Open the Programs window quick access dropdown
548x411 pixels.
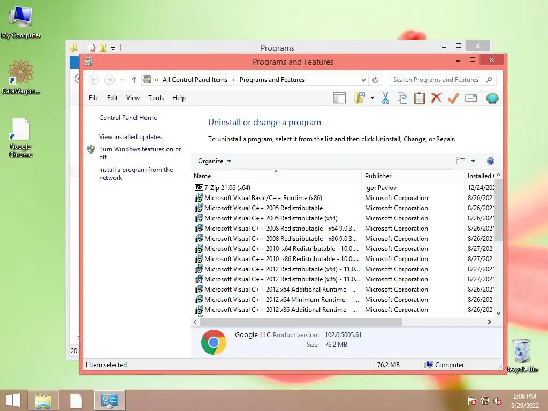(x=113, y=48)
